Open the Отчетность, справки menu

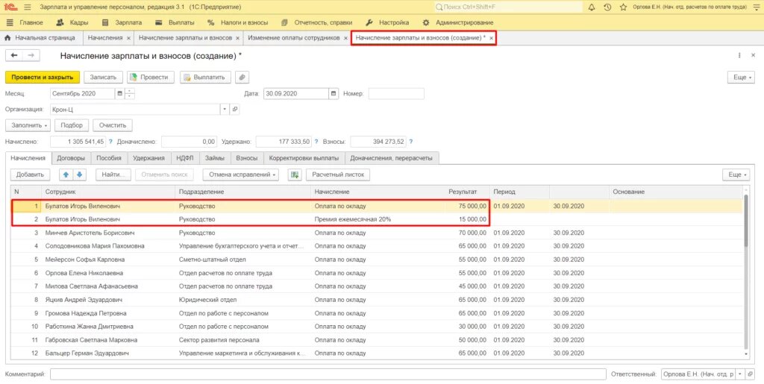[x=316, y=22]
